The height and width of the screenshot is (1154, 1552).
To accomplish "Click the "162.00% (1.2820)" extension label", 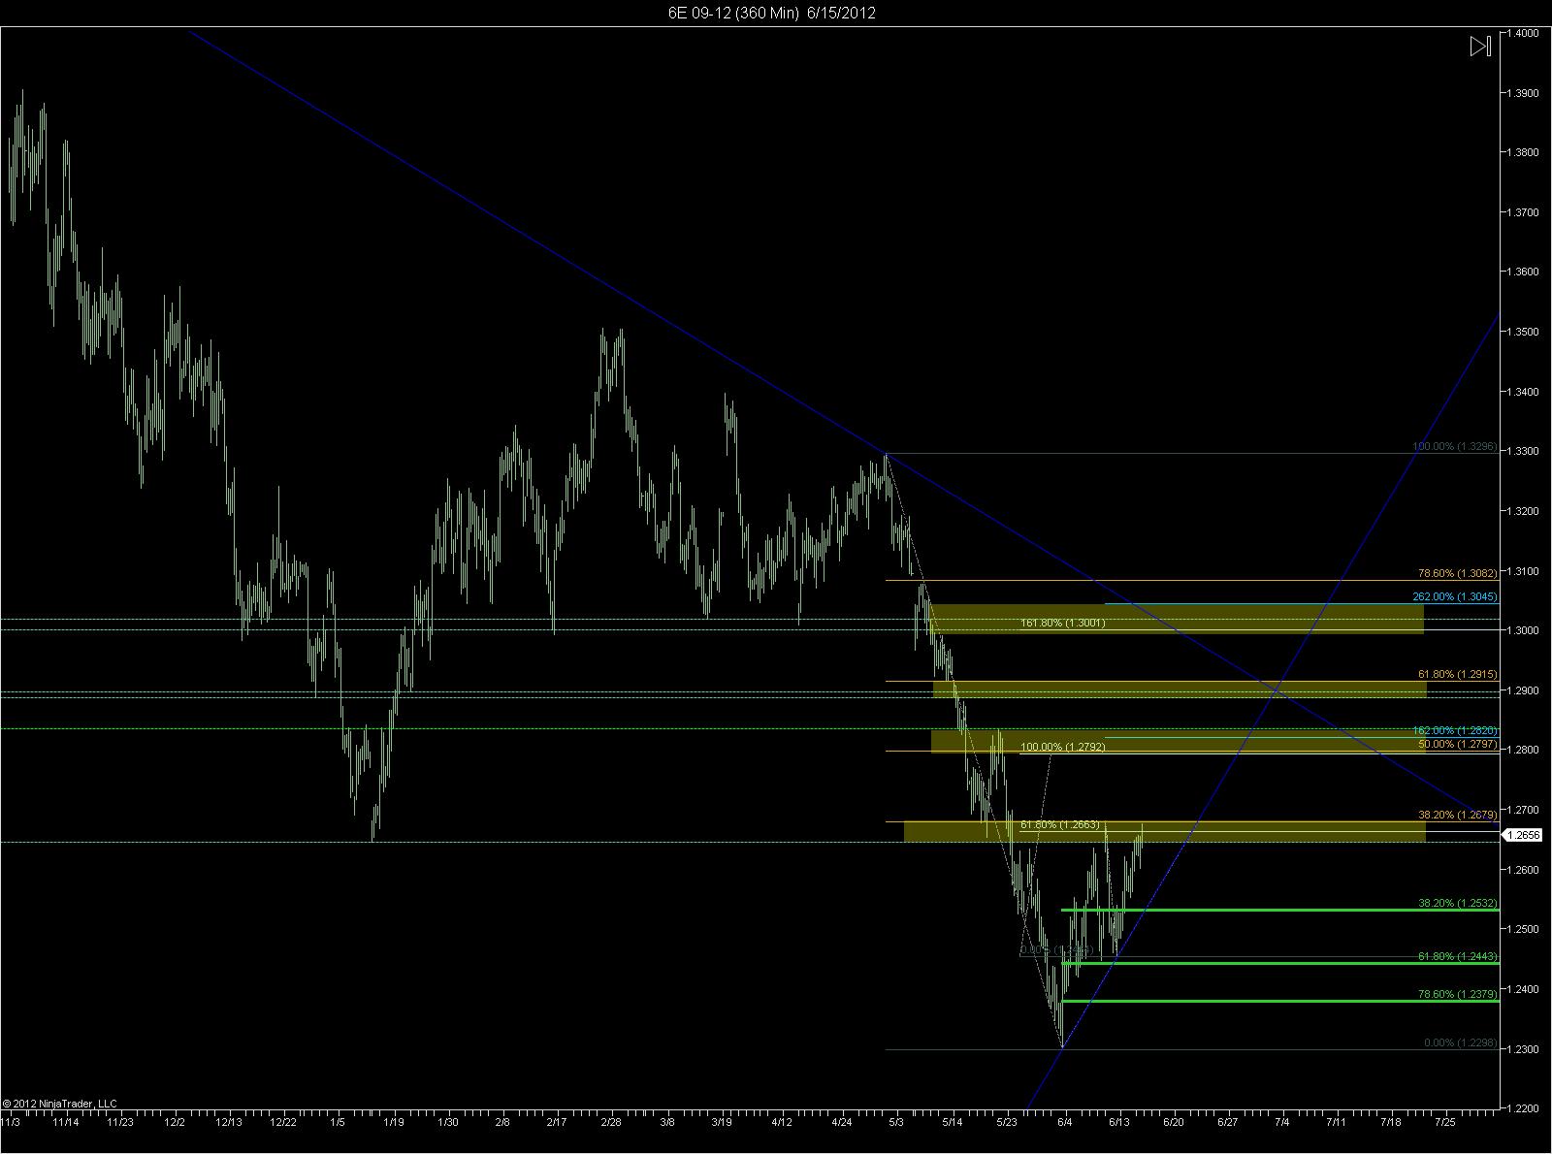I will (x=1455, y=730).
